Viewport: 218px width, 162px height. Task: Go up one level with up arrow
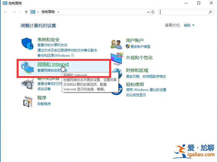[x=26, y=12]
